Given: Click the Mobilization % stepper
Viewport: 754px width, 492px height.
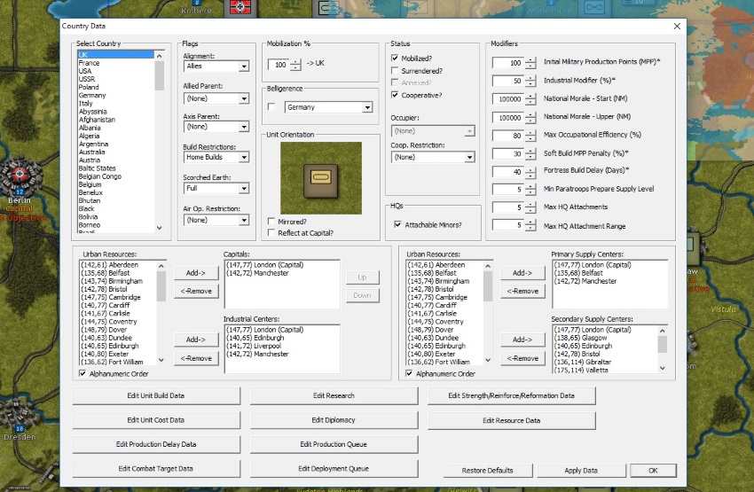Looking at the screenshot, I should click(x=295, y=65).
